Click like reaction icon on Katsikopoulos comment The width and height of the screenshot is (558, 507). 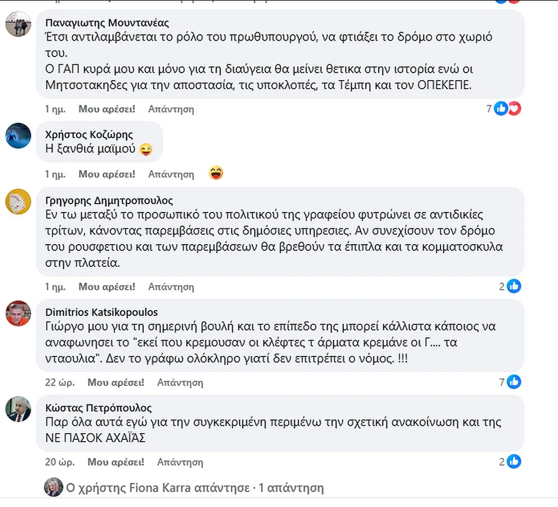[x=513, y=382]
